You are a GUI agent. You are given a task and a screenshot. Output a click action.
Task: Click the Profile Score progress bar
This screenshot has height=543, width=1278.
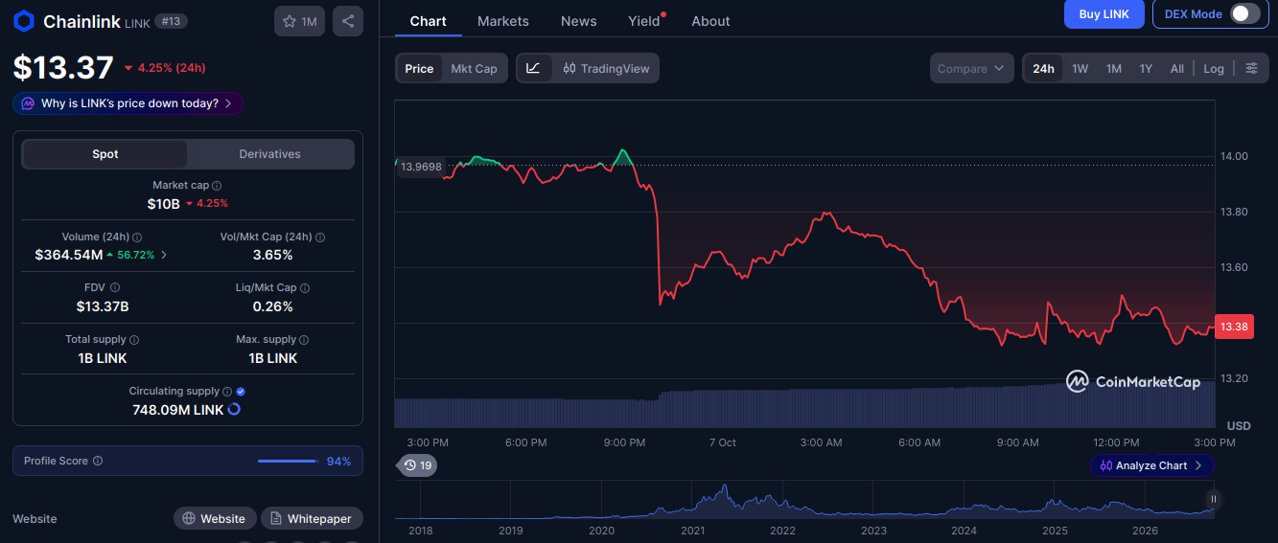tap(288, 461)
